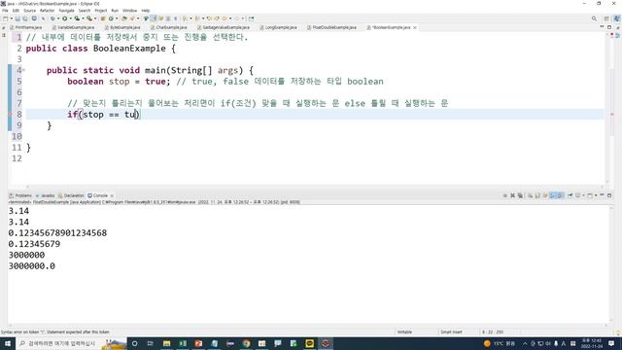Click the Save toolbar icon
Viewport: 622px width, 350px height.
17,18
